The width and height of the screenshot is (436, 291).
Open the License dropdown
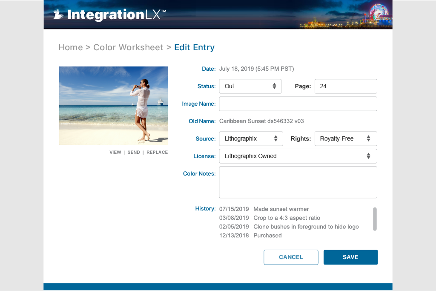(298, 156)
